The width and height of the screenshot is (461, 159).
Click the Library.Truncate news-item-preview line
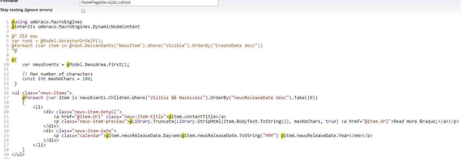coord(256,121)
